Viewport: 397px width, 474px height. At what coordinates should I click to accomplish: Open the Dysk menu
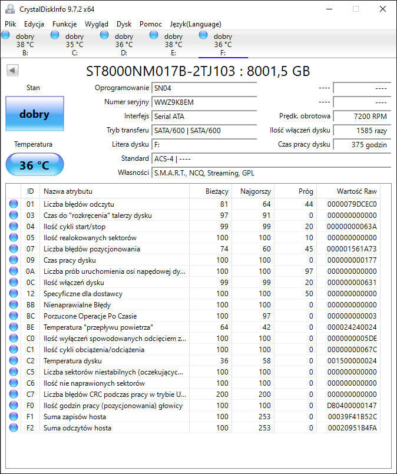(x=124, y=24)
